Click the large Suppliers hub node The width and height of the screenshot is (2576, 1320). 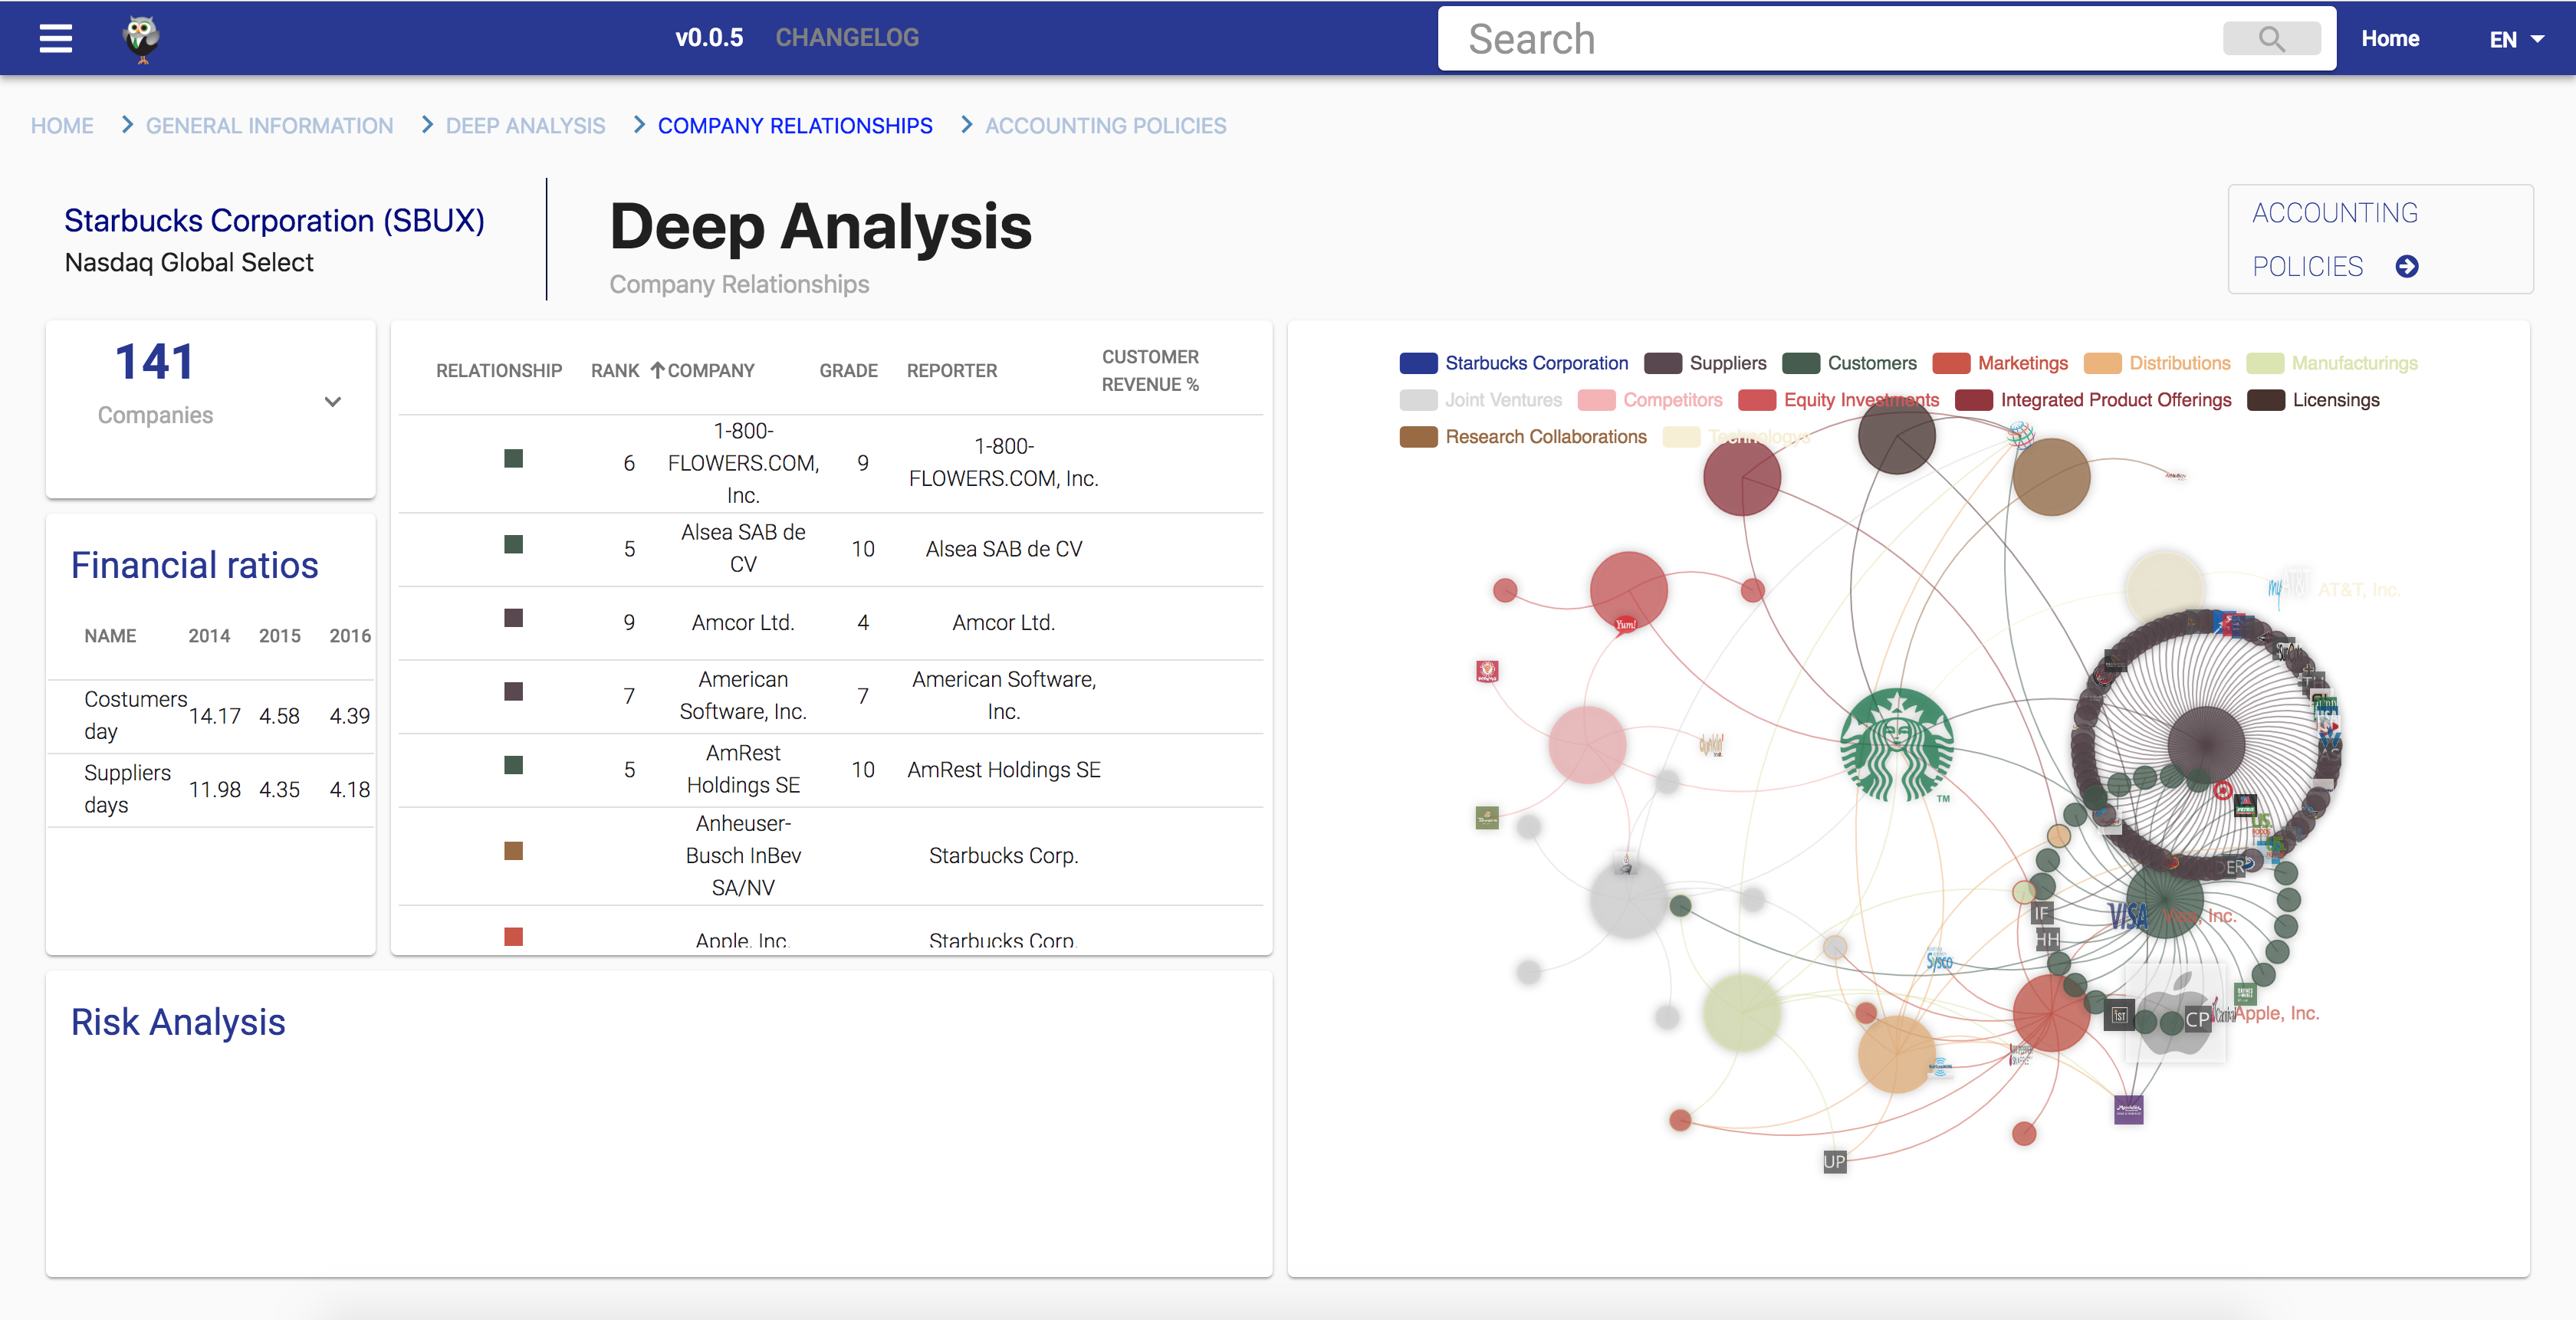(x=2206, y=744)
